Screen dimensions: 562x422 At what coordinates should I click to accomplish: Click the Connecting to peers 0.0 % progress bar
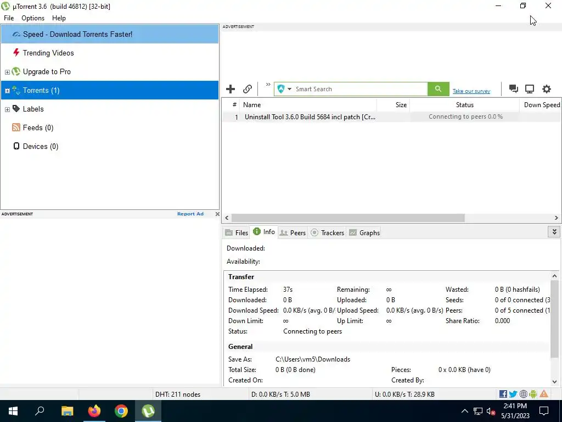(465, 116)
